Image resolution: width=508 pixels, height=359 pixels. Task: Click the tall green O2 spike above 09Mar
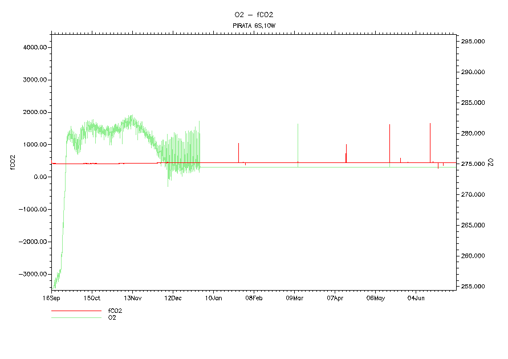(x=298, y=142)
